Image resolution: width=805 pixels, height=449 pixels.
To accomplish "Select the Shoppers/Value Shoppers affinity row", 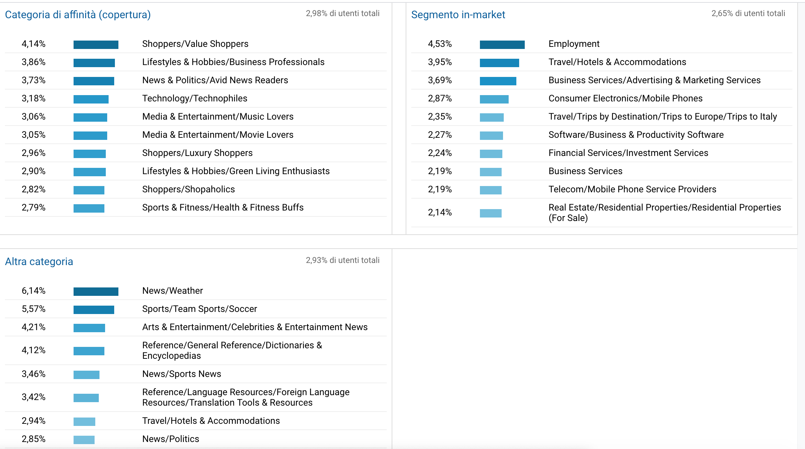I will pyautogui.click(x=195, y=44).
